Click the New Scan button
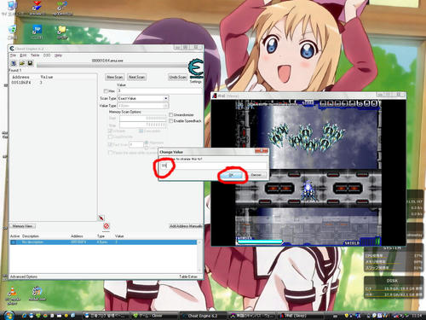 click(x=115, y=77)
